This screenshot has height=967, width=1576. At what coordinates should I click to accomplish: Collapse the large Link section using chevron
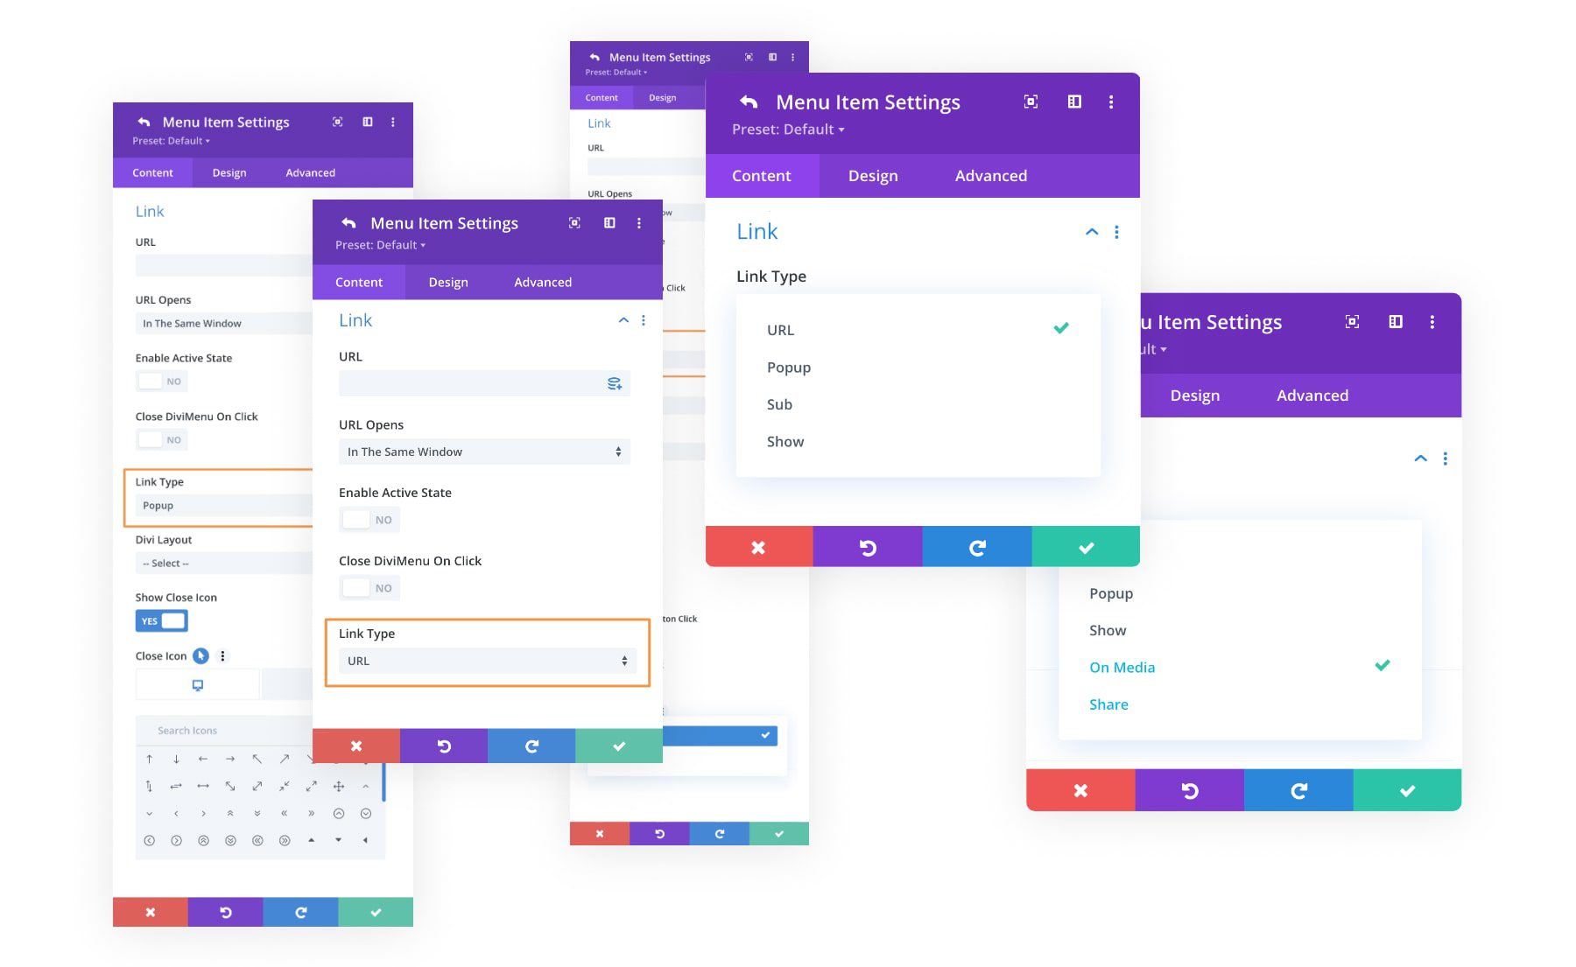[1092, 232]
